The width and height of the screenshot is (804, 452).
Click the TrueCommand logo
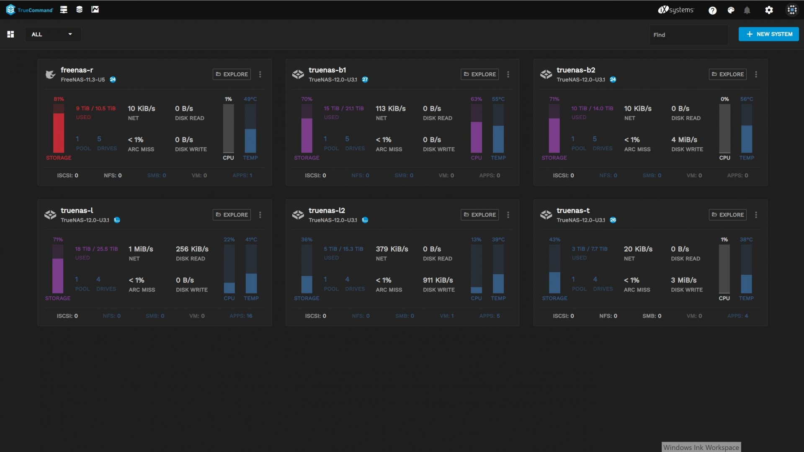point(29,10)
